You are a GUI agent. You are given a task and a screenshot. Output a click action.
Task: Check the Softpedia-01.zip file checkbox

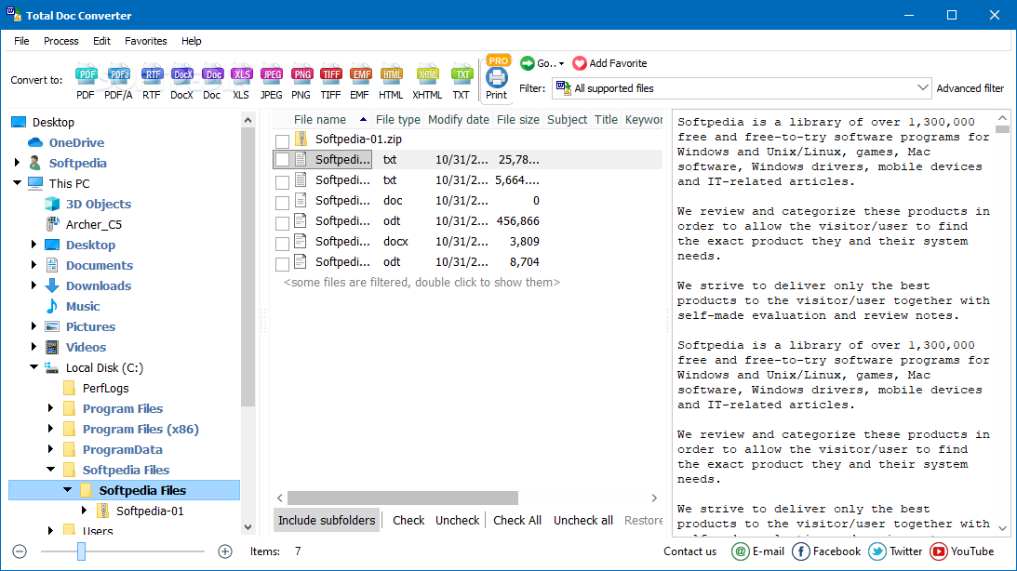pos(282,141)
